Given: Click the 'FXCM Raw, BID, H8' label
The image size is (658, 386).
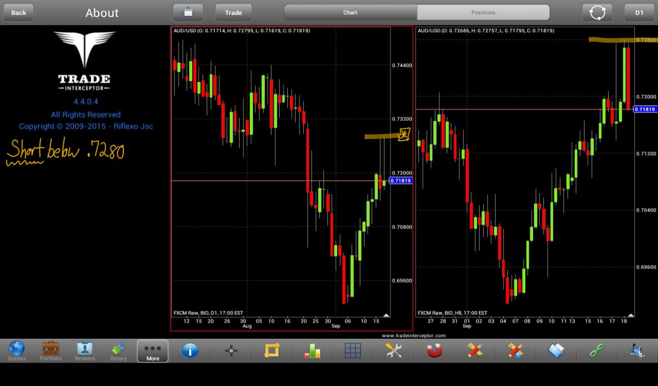Looking at the screenshot, I should (x=452, y=313).
